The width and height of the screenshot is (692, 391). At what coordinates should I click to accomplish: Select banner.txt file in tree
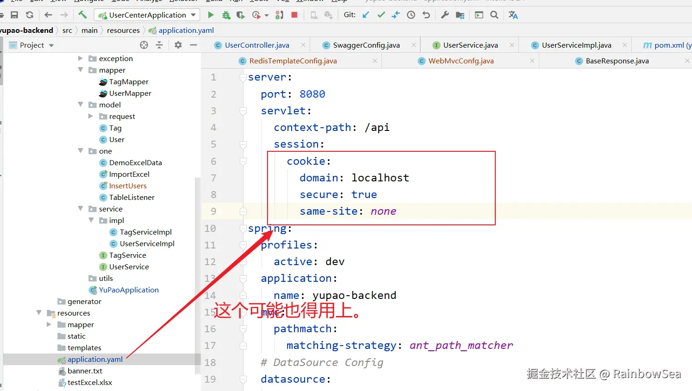85,371
